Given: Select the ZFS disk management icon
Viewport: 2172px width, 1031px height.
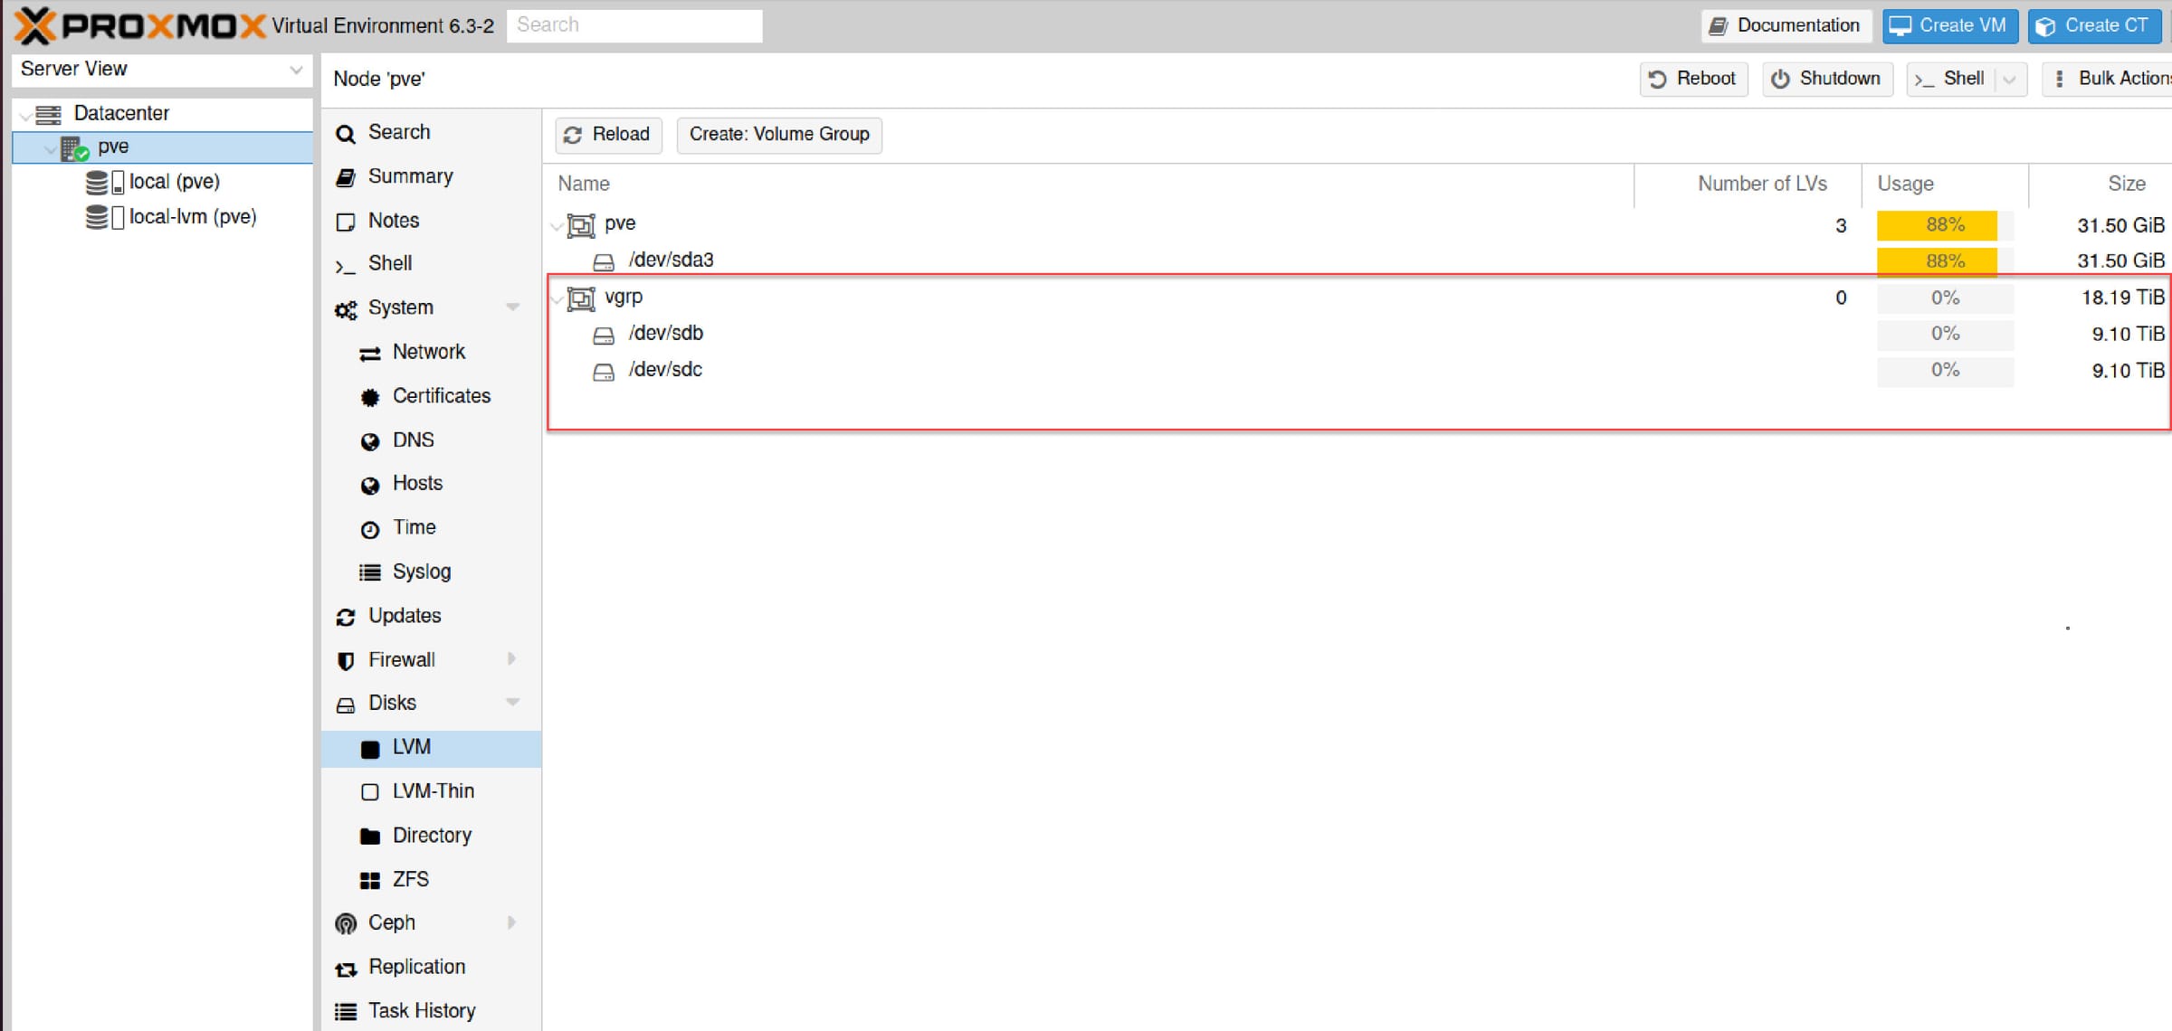Looking at the screenshot, I should tap(370, 879).
